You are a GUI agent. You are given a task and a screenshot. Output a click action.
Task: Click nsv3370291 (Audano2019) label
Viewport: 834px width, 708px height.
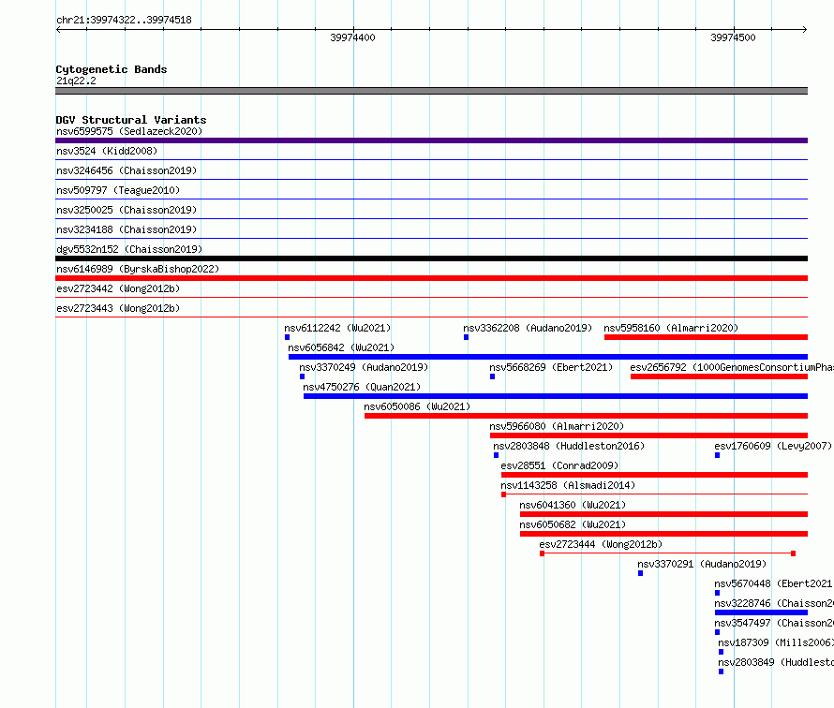[x=702, y=564]
